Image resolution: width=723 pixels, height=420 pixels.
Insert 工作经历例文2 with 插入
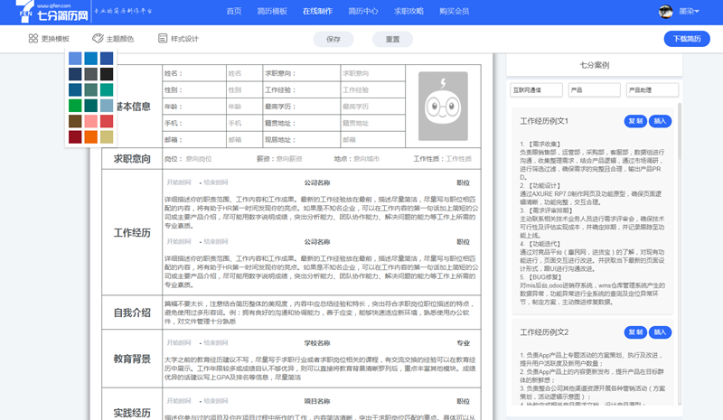point(660,332)
